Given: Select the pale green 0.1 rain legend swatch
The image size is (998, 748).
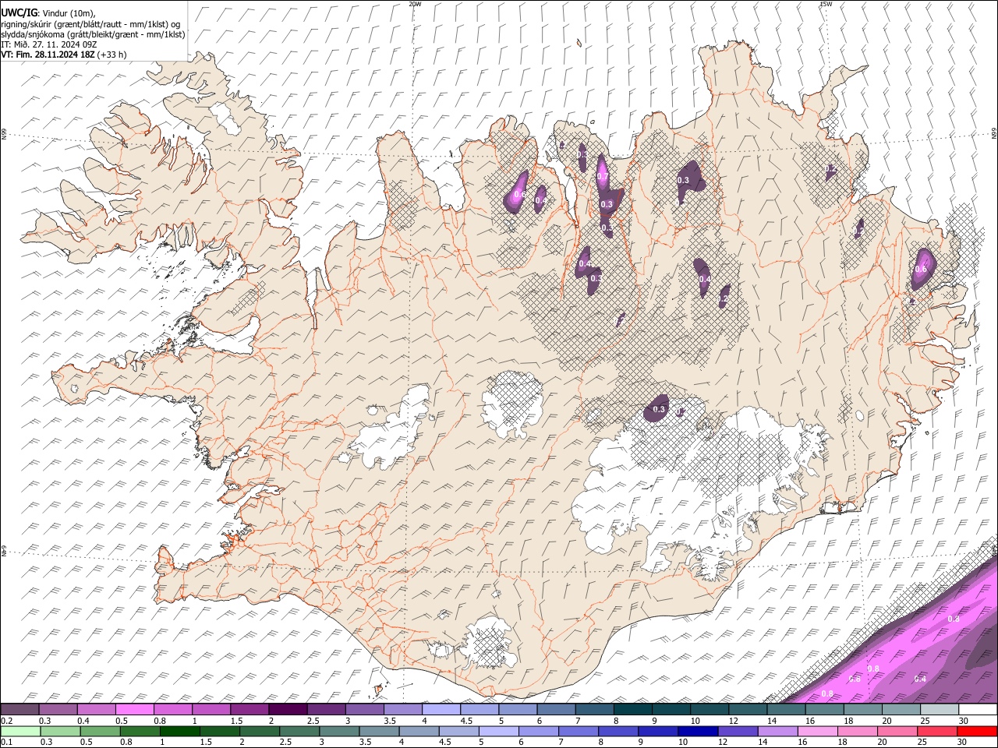Looking at the screenshot, I should (x=19, y=731).
